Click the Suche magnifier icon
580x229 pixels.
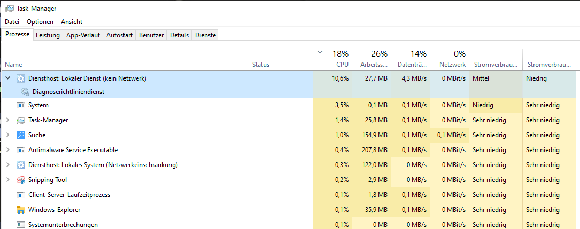coord(21,135)
